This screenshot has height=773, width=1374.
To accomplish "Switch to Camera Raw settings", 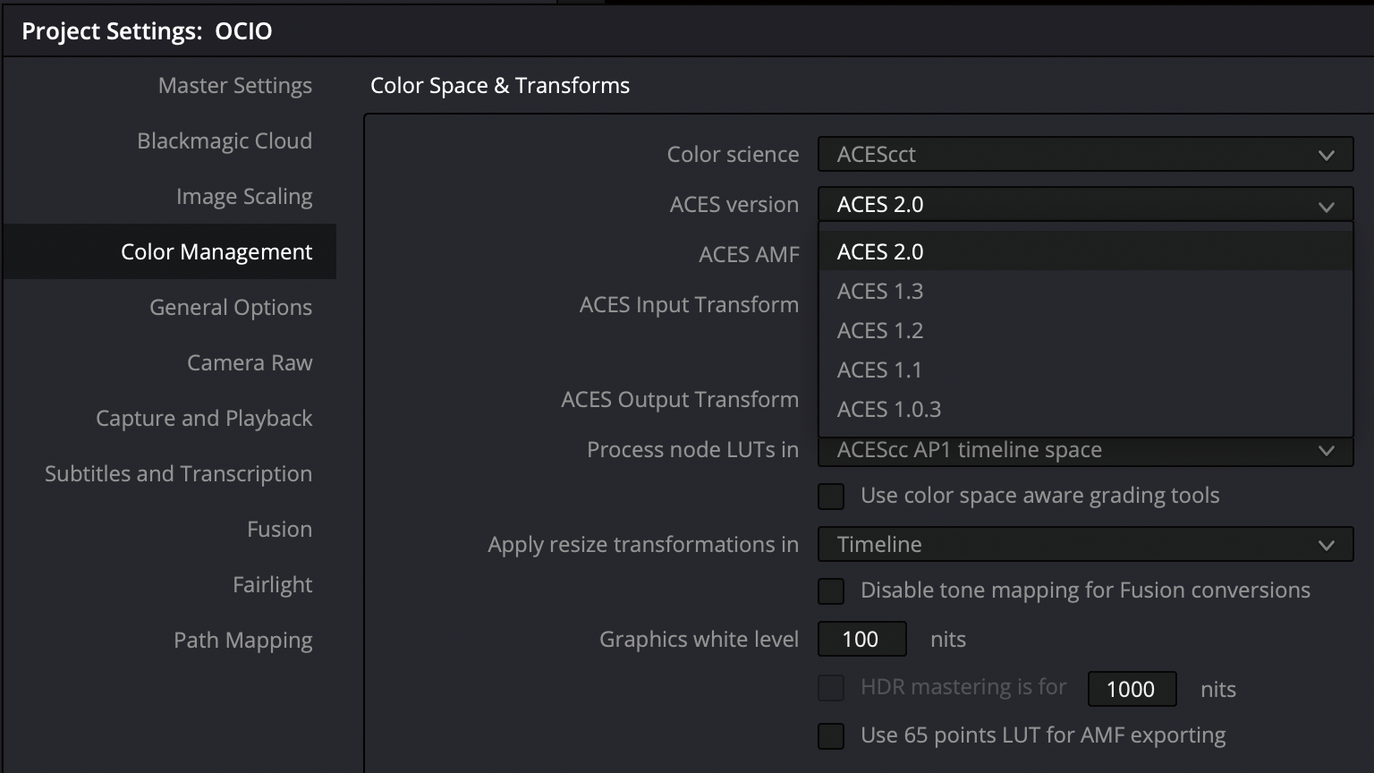I will point(250,362).
